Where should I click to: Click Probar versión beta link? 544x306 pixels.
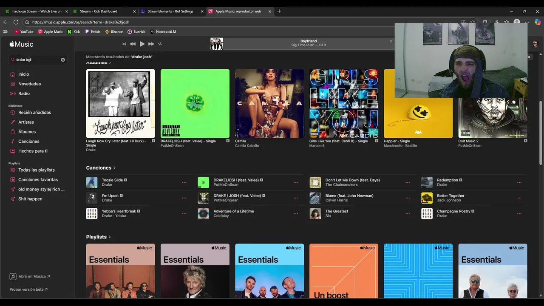tap(28, 289)
